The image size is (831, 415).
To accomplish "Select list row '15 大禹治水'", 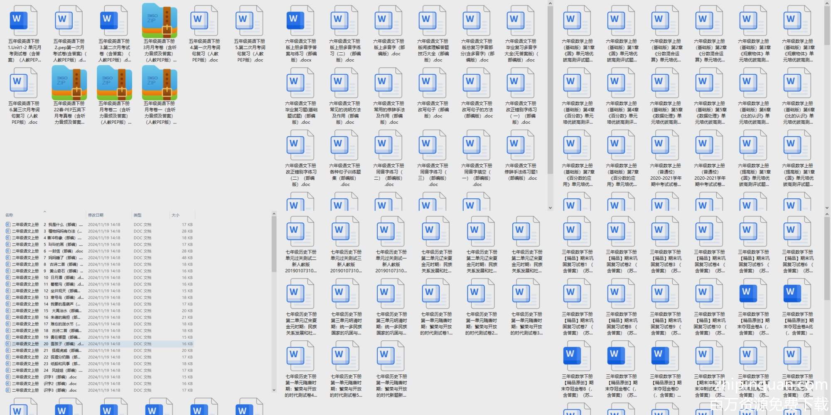I will tap(99, 311).
